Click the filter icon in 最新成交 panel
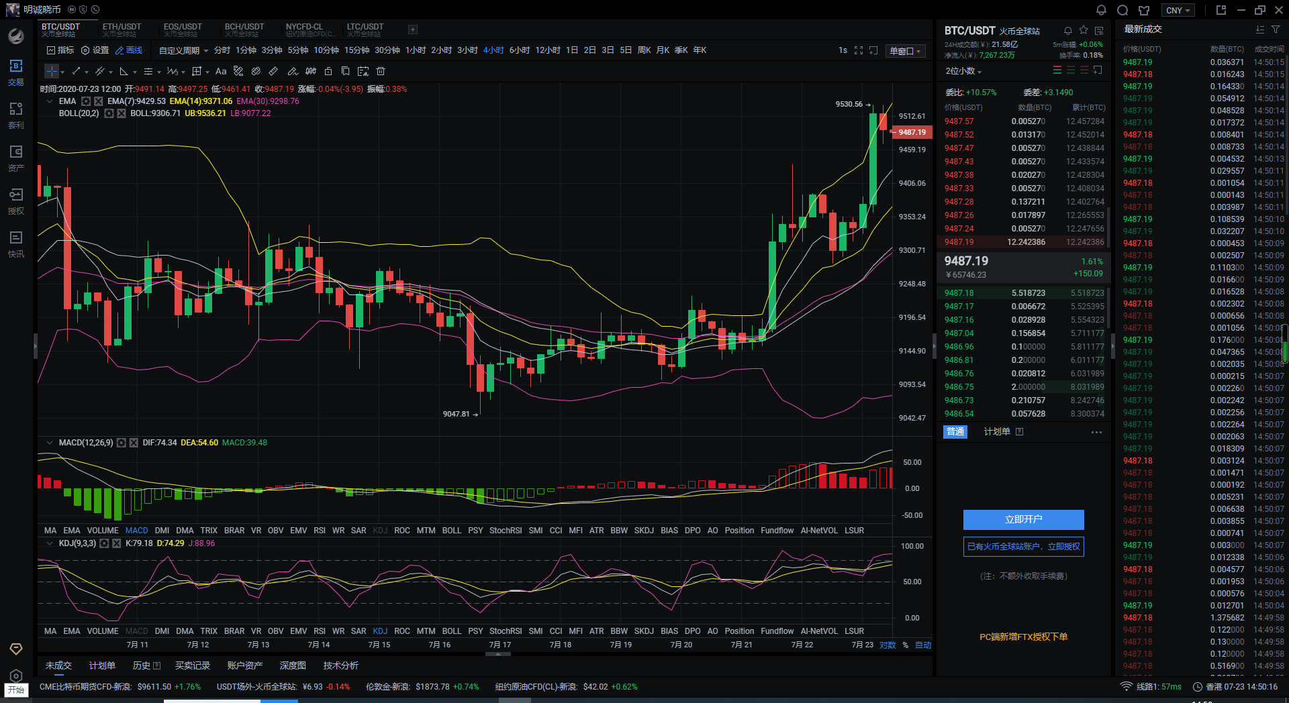Screen dimensions: 1289x703 (1276, 30)
